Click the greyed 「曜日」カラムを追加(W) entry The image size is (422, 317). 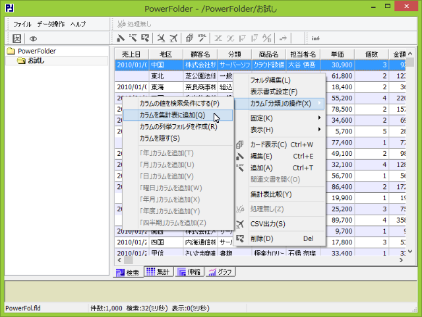coord(178,188)
